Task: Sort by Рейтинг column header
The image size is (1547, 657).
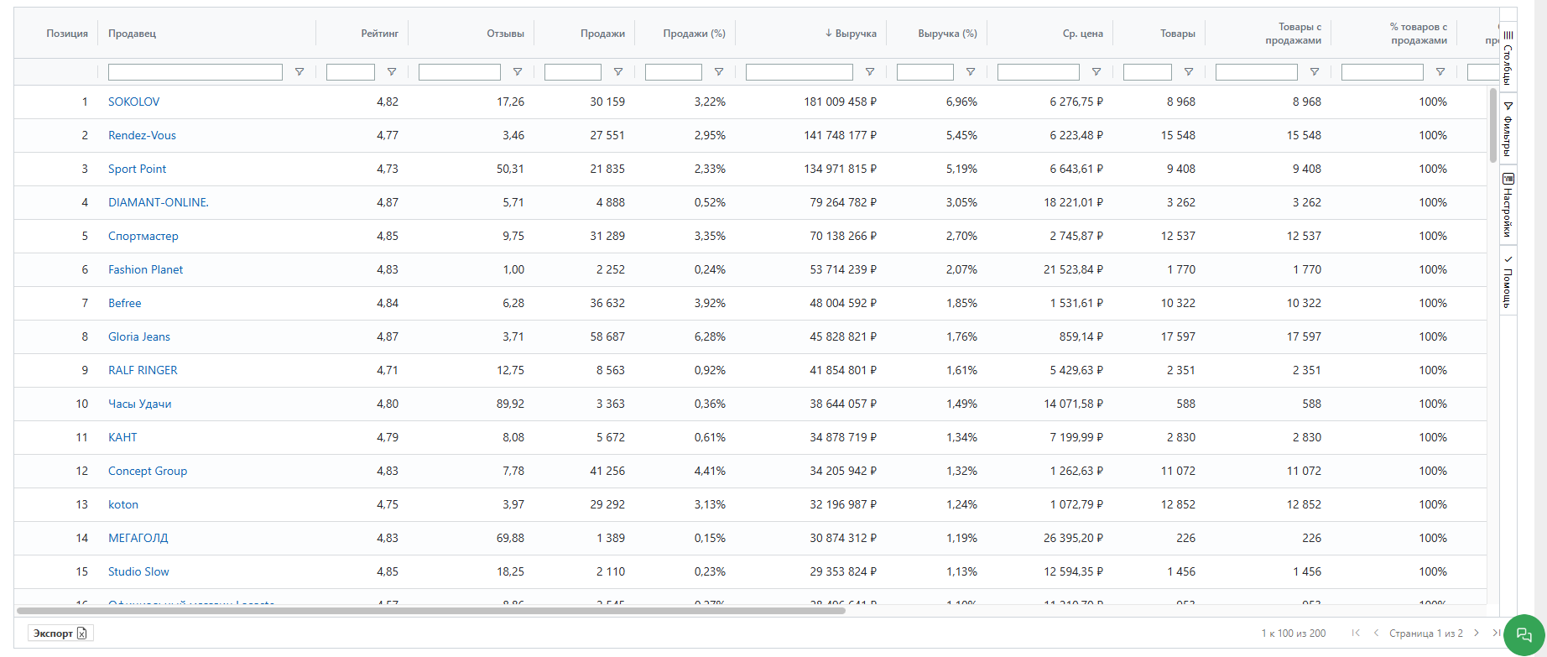Action: point(380,34)
